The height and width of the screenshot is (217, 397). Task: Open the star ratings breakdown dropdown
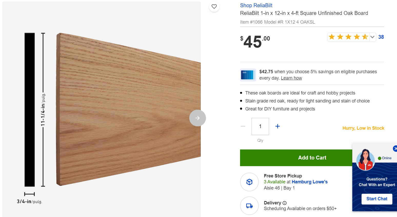click(x=372, y=37)
